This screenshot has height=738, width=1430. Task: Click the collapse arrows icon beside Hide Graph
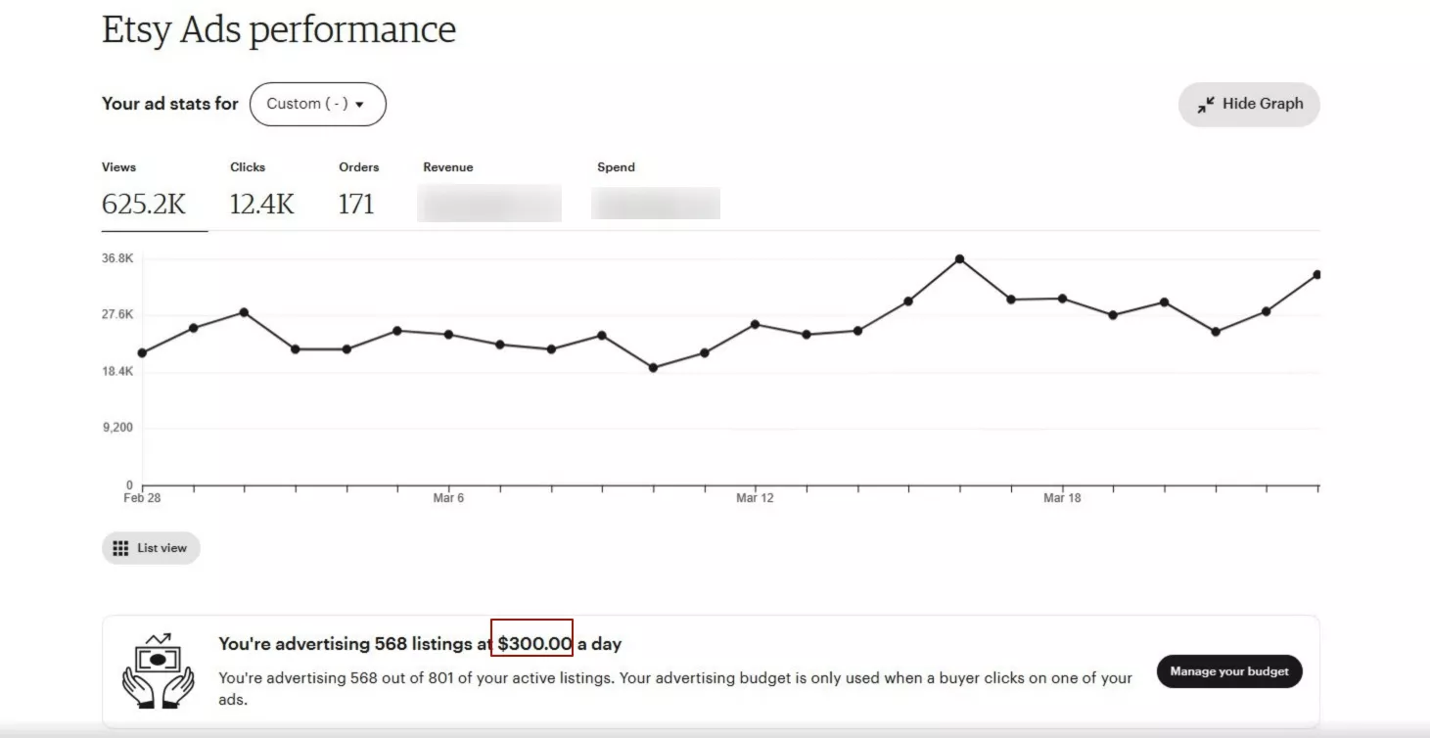[x=1206, y=104]
